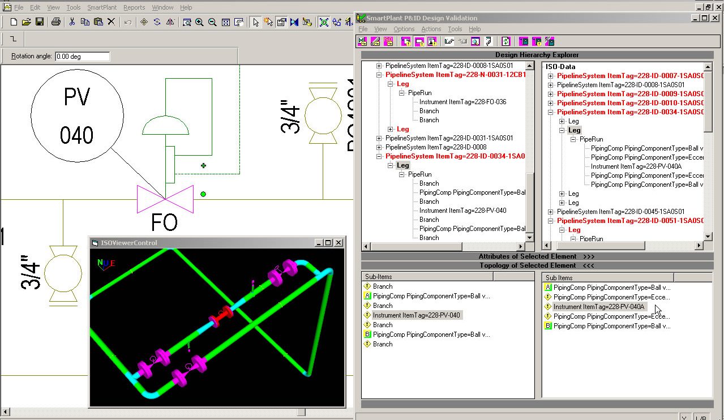Activate the Mirror tool icon
The width and height of the screenshot is (724, 420).
(170, 22)
